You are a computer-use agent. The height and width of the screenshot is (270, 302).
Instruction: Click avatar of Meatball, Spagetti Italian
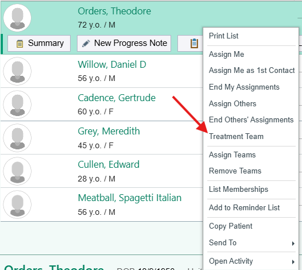point(17,205)
